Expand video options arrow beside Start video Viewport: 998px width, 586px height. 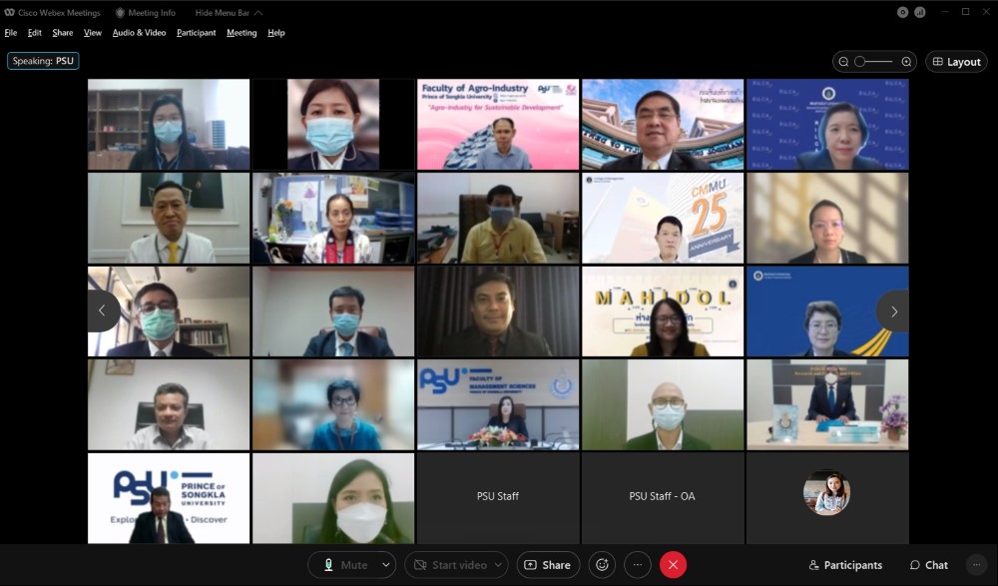click(498, 565)
